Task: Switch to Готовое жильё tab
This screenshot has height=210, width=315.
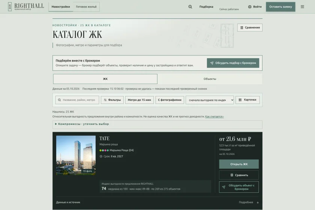Action: [86, 7]
